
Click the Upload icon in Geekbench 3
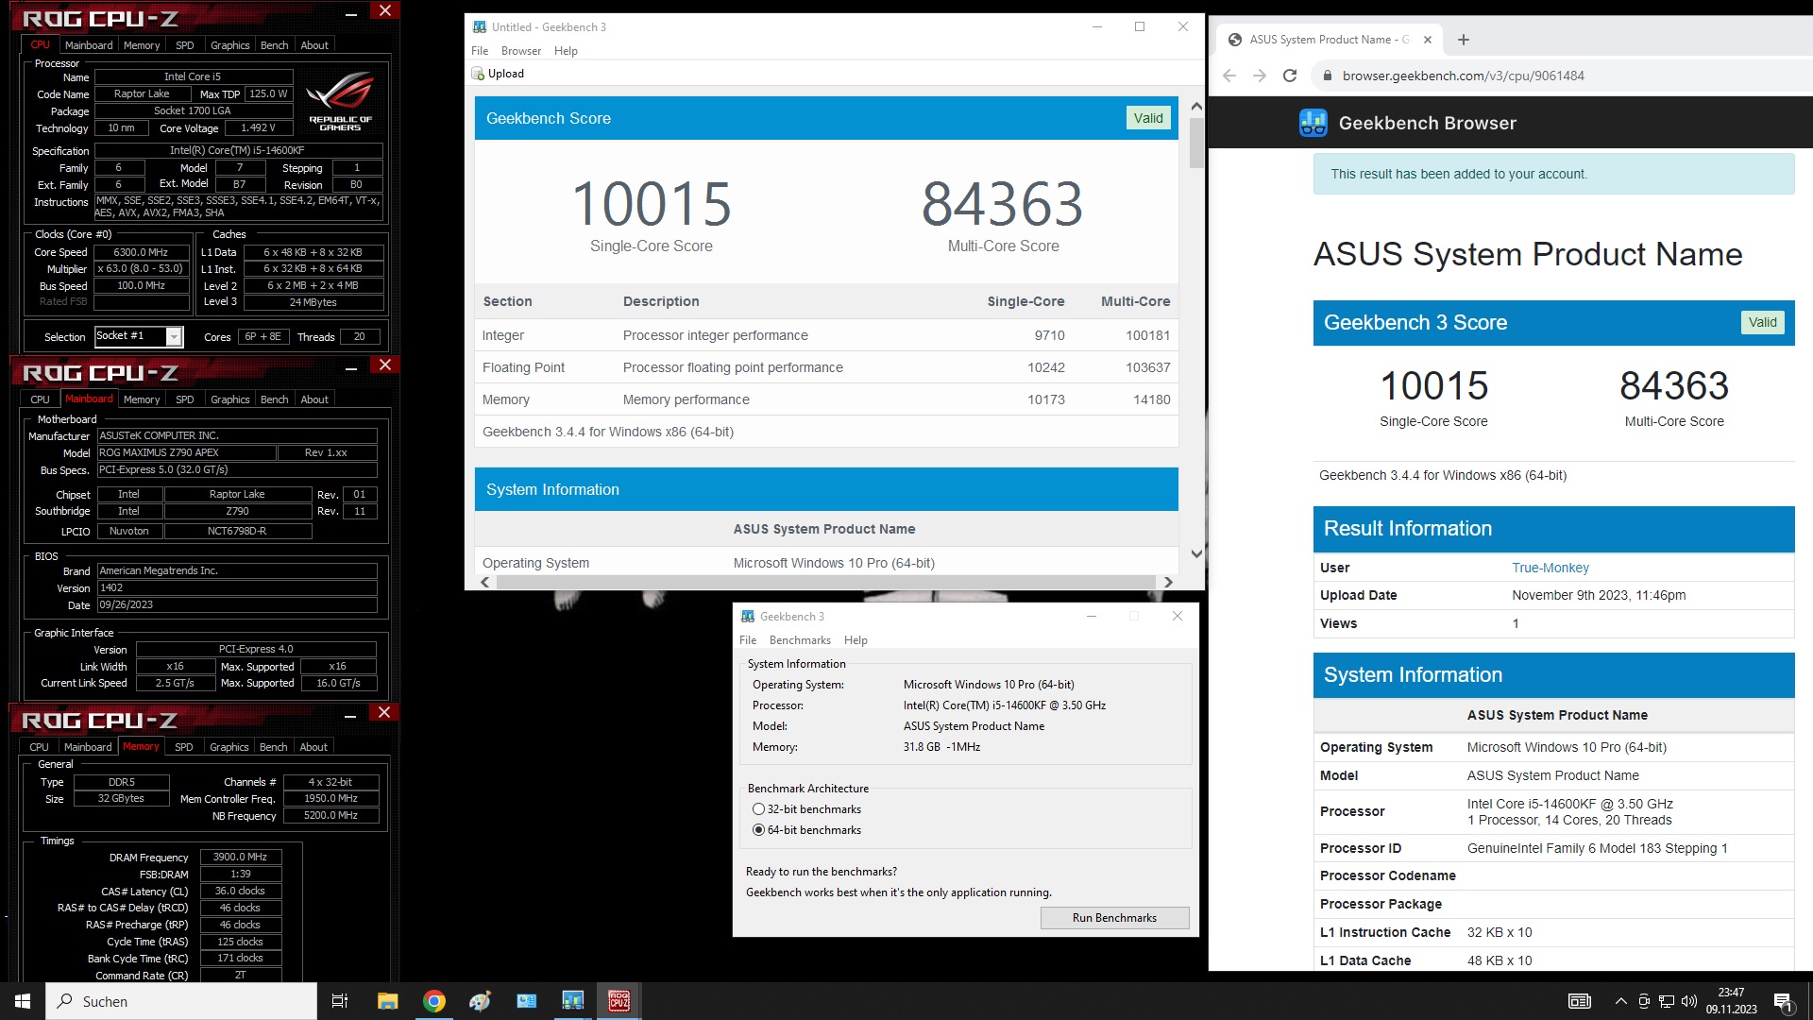tap(478, 74)
